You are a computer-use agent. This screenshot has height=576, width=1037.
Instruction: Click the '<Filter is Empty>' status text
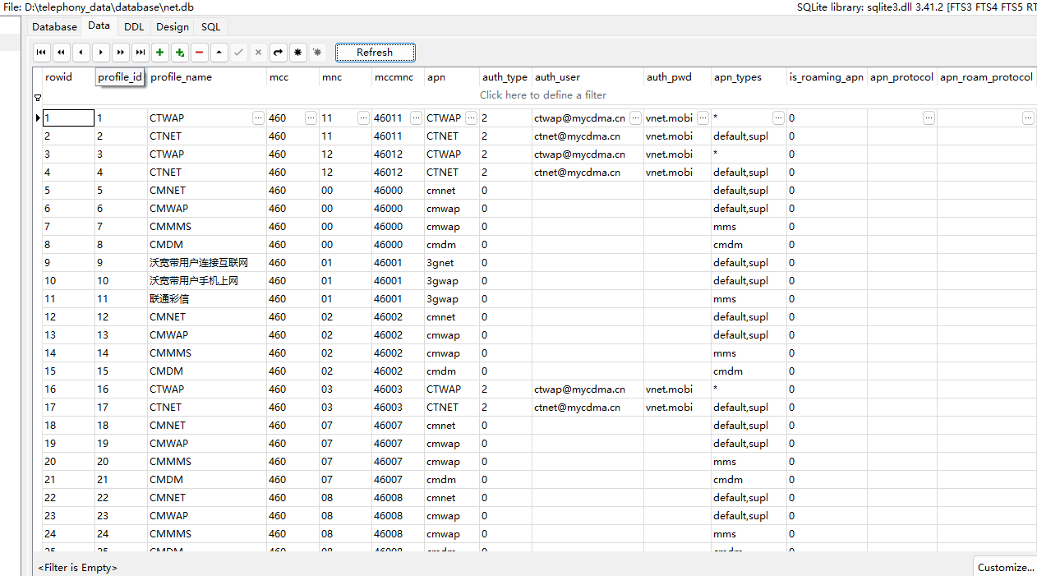78,568
